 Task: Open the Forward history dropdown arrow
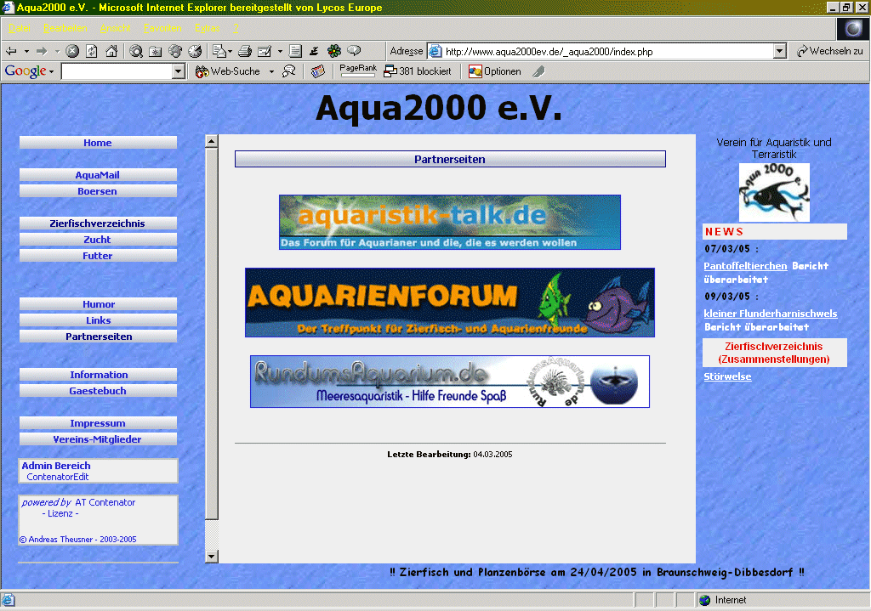pyautogui.click(x=57, y=52)
